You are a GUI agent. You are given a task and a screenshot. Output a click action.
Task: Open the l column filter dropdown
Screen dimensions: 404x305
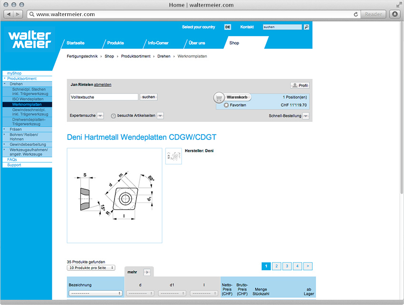point(204,293)
